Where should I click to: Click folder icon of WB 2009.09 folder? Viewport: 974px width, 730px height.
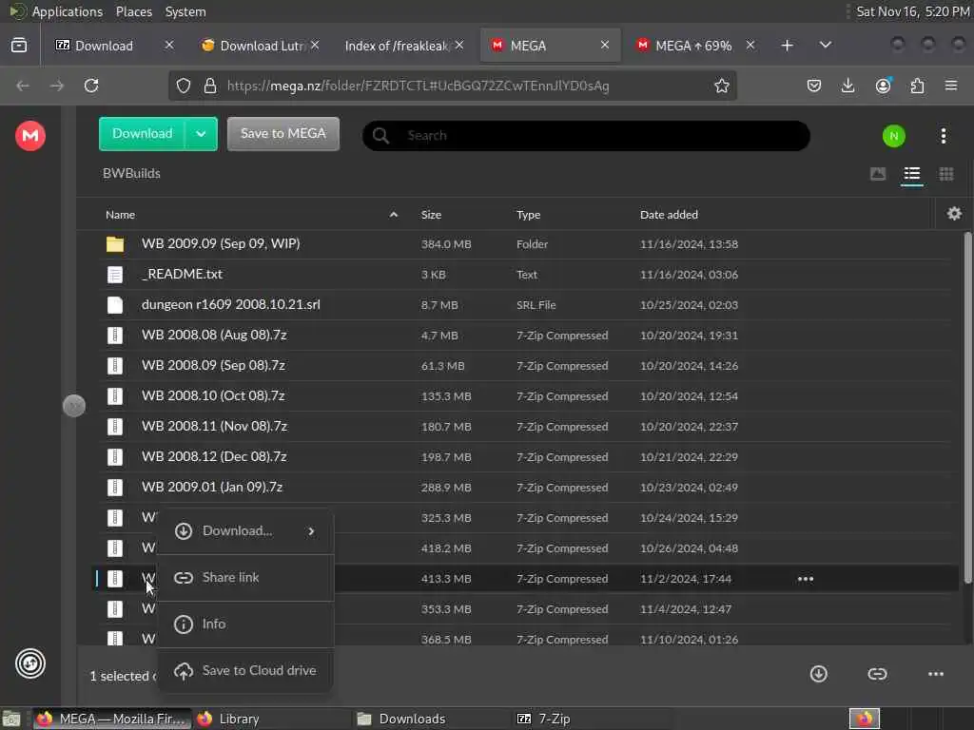115,244
